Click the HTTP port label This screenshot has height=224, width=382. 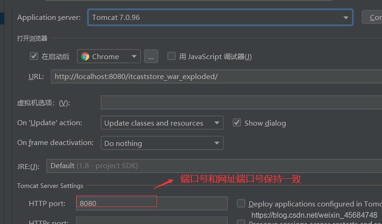47,203
